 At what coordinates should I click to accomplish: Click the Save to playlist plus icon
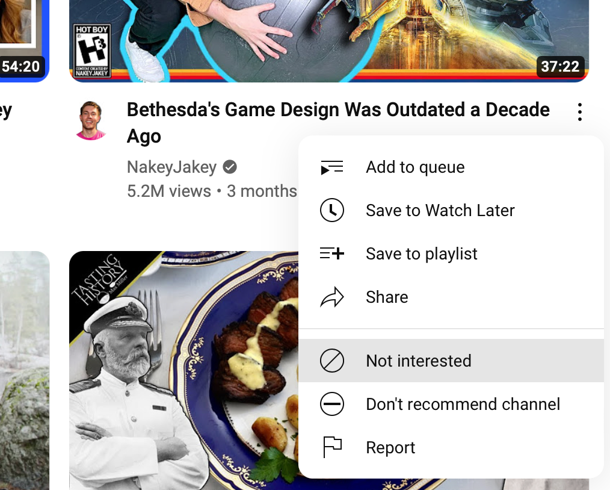(x=332, y=253)
